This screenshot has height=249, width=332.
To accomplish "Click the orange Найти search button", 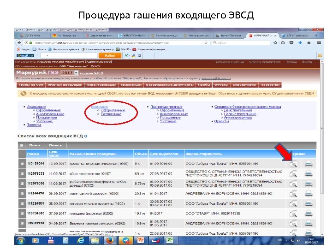I will tap(110, 56).
